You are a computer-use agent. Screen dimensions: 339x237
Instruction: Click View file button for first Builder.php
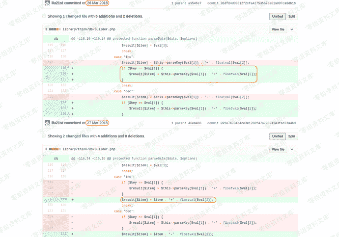pyautogui.click(x=278, y=29)
